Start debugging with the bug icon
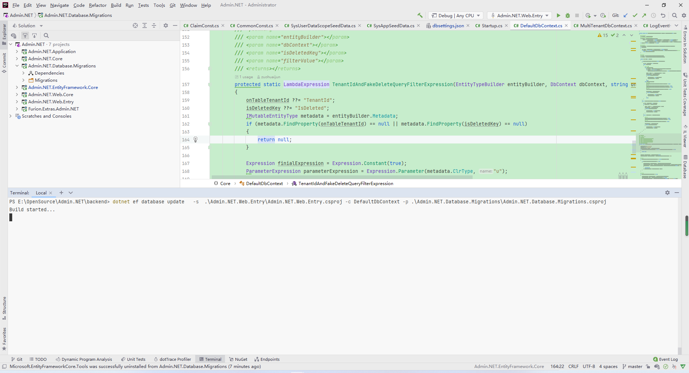The height and width of the screenshot is (373, 689). [568, 15]
